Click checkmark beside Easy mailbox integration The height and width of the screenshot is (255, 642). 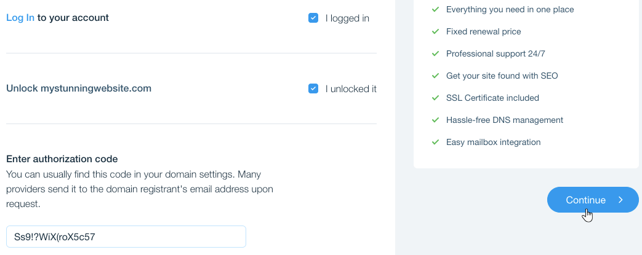[x=435, y=142]
